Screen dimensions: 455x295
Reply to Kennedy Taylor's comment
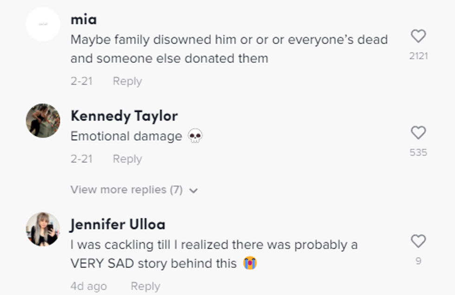[x=127, y=159]
